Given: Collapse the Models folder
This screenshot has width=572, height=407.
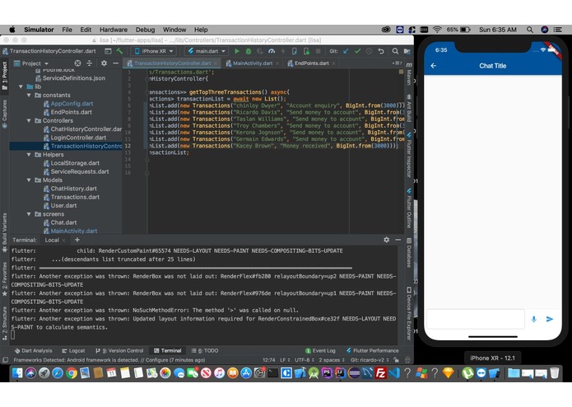Looking at the screenshot, I should click(x=29, y=180).
